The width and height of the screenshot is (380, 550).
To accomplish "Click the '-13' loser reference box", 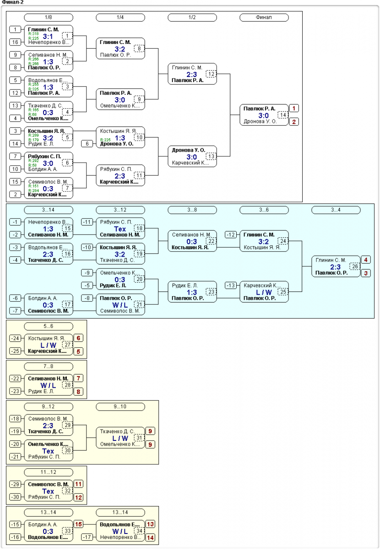I will point(232,286).
